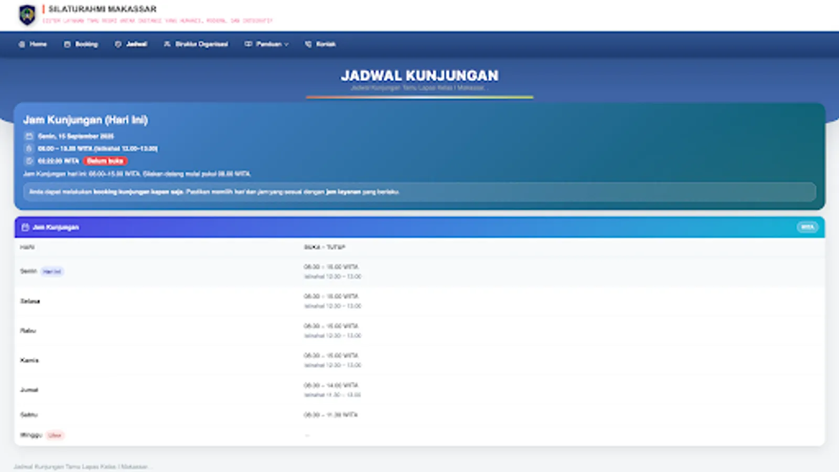
Task: Click the Jam Kunjungan (Hari Ini) card heading
Action: (85, 120)
